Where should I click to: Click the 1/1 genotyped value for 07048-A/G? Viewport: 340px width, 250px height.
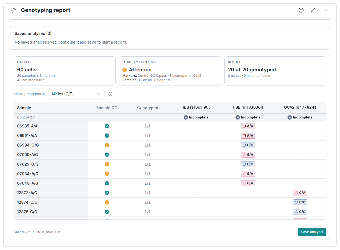(x=147, y=183)
